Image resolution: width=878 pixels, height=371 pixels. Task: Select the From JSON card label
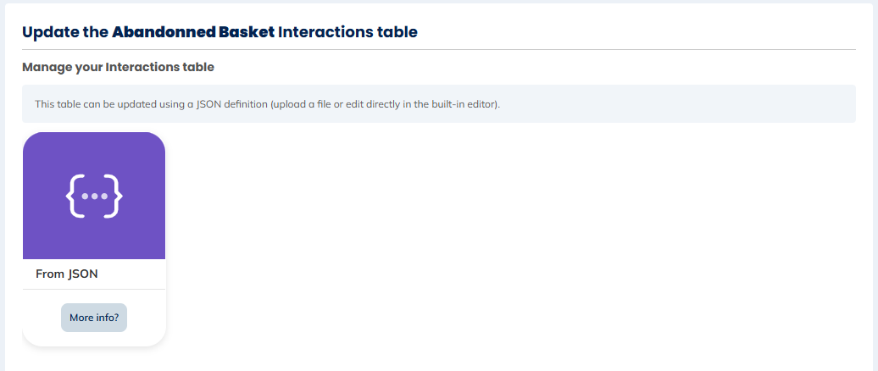point(67,274)
